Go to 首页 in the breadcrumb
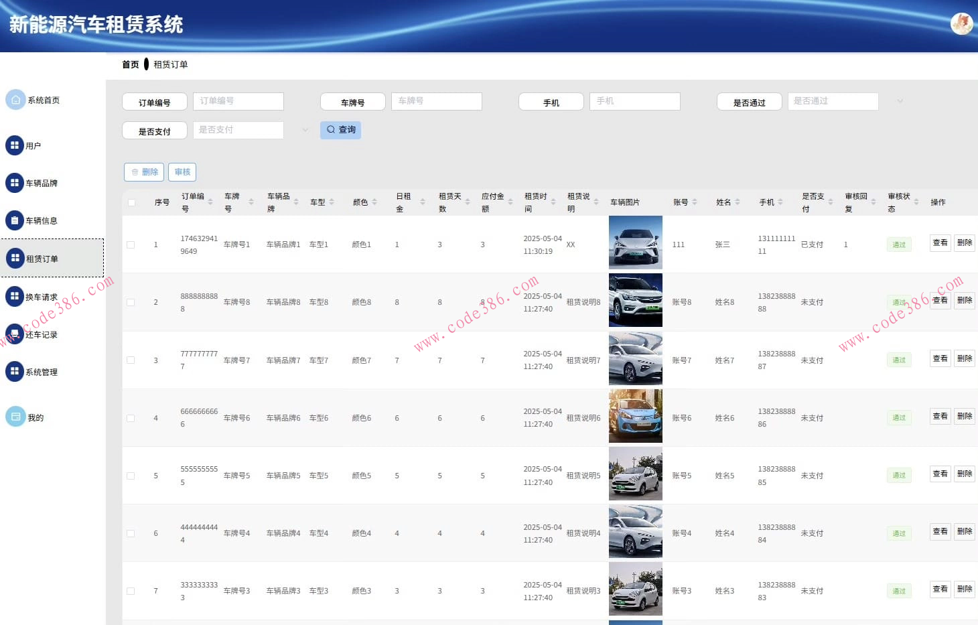 (131, 65)
